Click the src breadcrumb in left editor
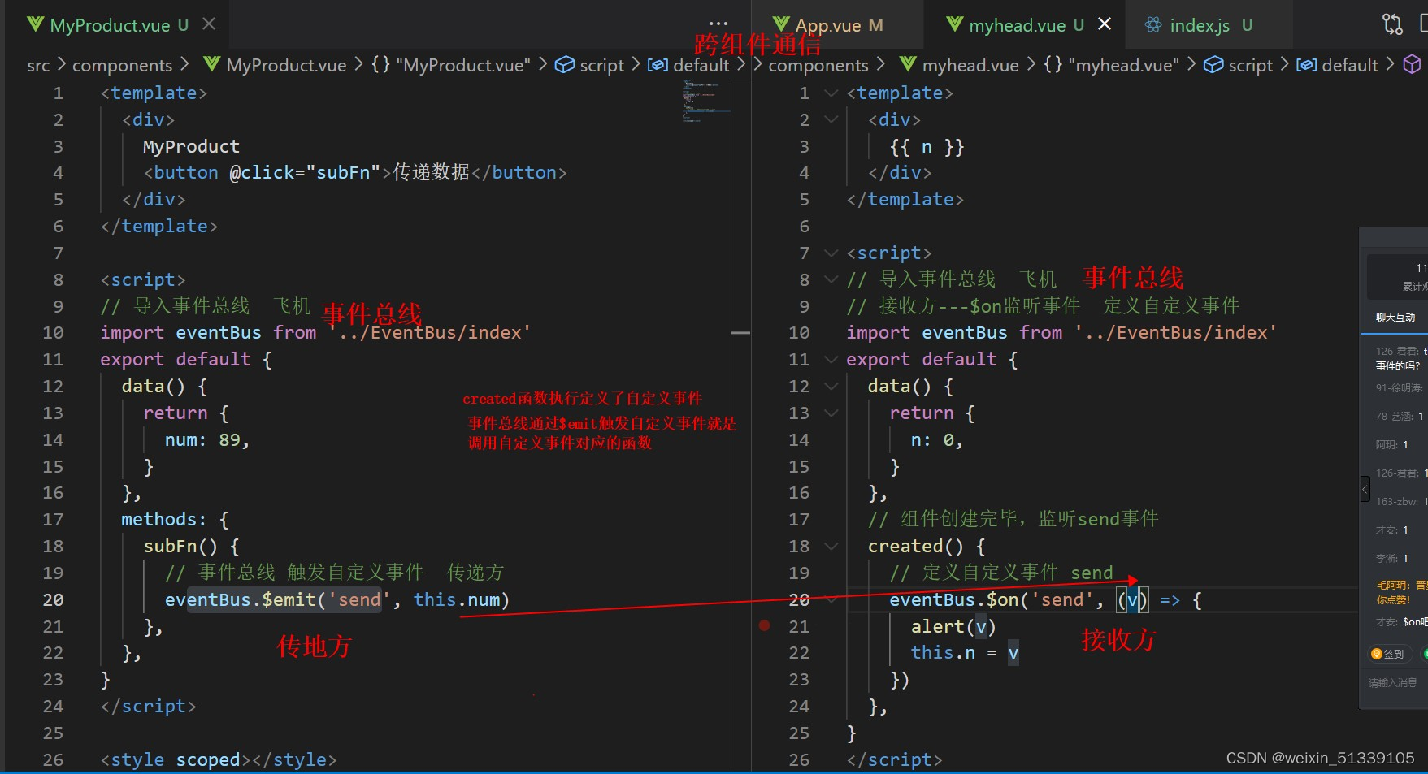 pyautogui.click(x=38, y=65)
